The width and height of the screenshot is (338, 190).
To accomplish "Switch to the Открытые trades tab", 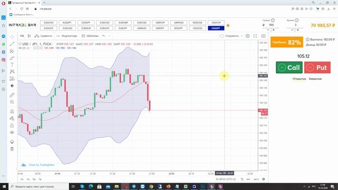I will click(x=299, y=79).
